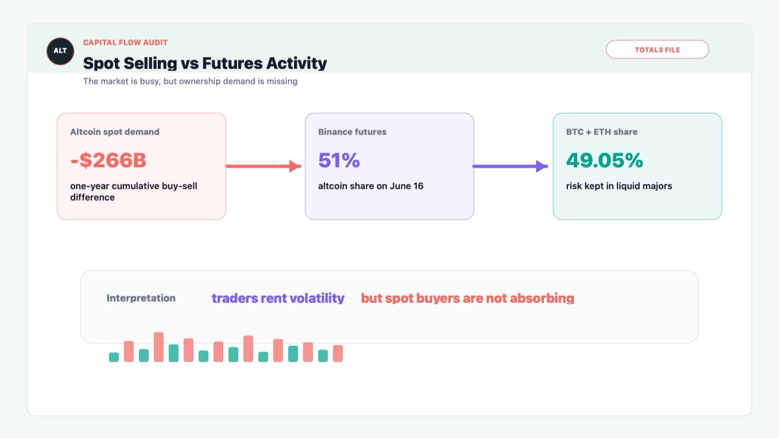Screen dimensions: 779x438
Task: Select the Binance futures card
Action: tap(389, 166)
